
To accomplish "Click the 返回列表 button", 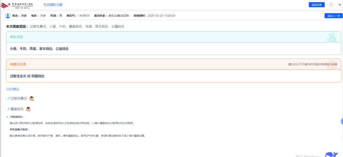I will [x=316, y=5].
